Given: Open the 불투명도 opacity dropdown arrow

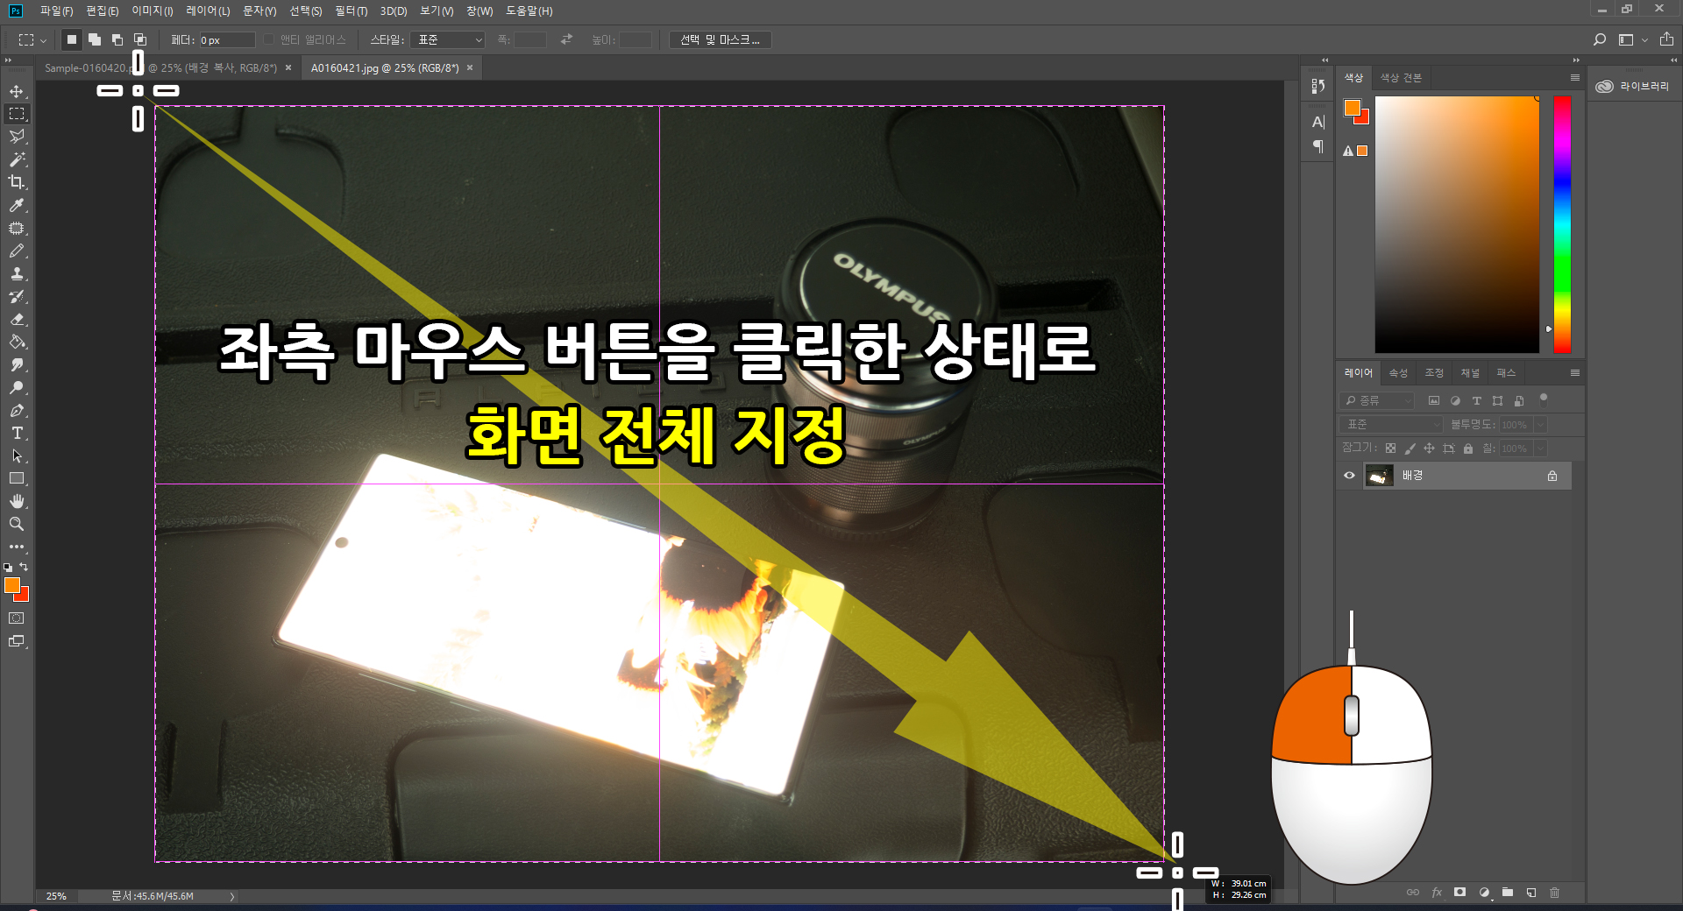Looking at the screenshot, I should tap(1540, 424).
